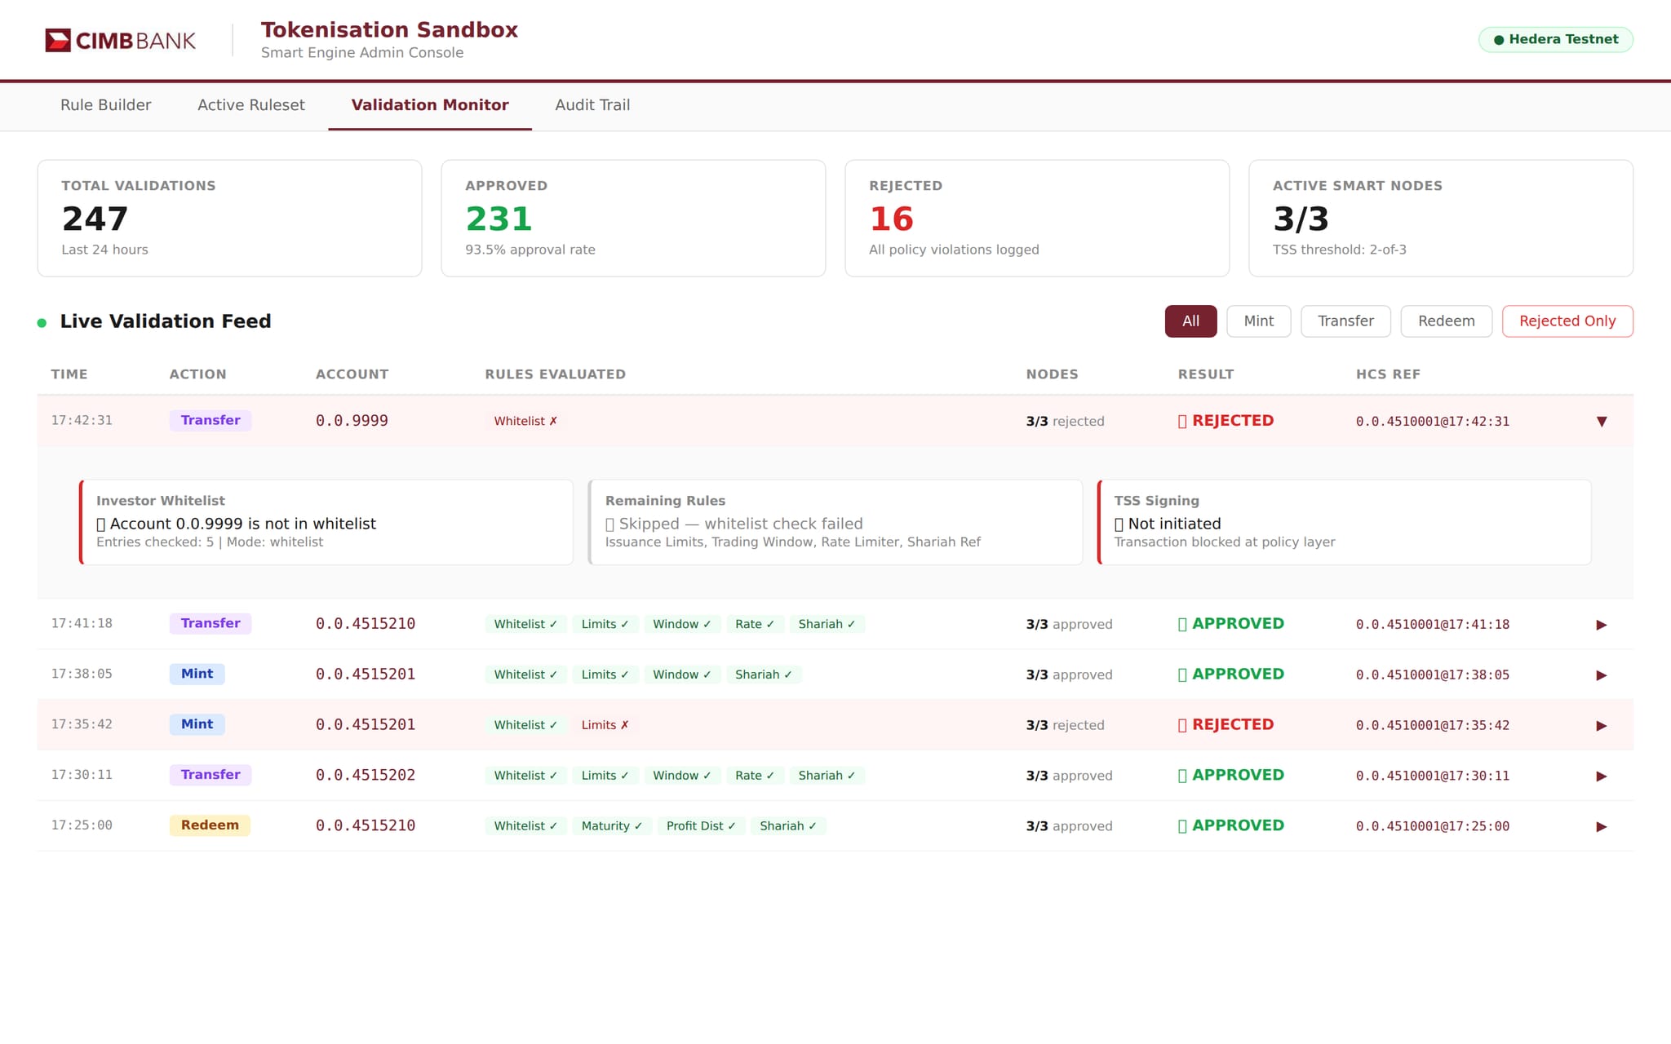Viewport: 1671px width, 1044px height.
Task: Enable the Mint filter
Action: click(1258, 321)
